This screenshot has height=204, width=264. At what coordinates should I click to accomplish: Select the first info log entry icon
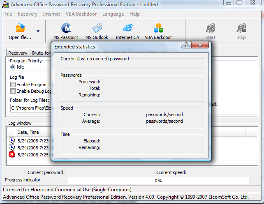tap(12, 140)
